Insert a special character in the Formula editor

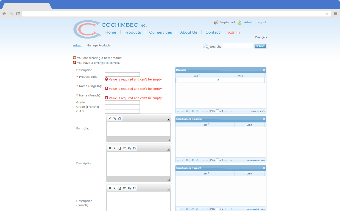click(119, 118)
